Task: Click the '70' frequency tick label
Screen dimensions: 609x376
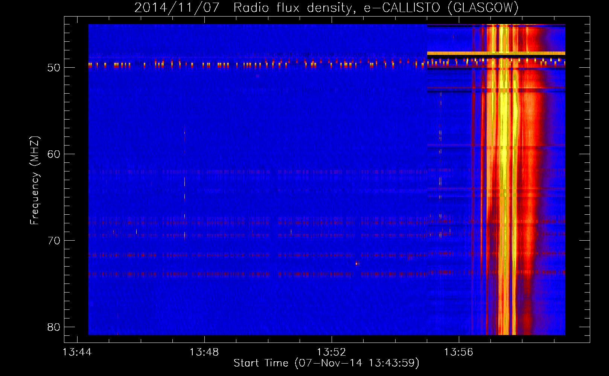Action: pos(54,241)
